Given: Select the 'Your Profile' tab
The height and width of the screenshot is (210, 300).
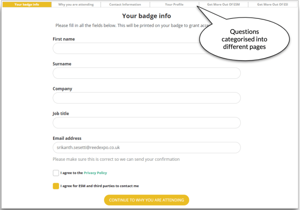Looking at the screenshot, I should (174, 5).
